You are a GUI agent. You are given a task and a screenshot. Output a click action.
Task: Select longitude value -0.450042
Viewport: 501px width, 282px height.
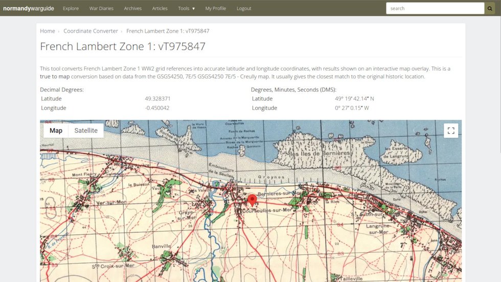click(157, 108)
